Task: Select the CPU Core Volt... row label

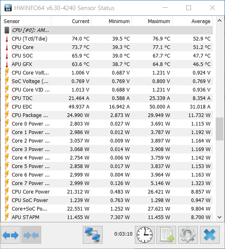Action: pos(30,73)
